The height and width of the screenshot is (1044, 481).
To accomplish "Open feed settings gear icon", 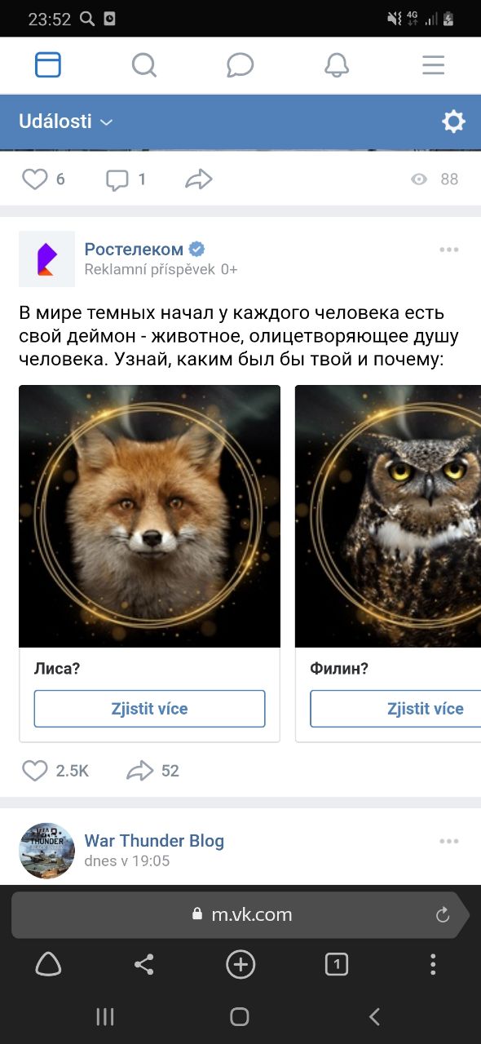I will 453,122.
